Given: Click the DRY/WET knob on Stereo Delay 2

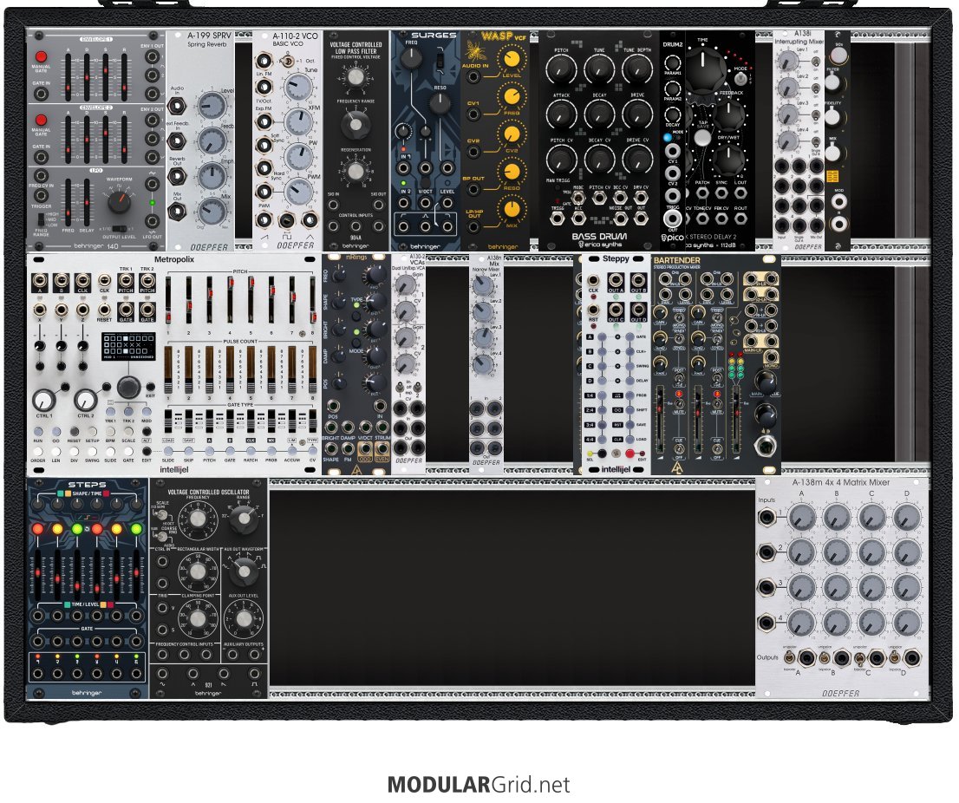Looking at the screenshot, I should (728, 160).
